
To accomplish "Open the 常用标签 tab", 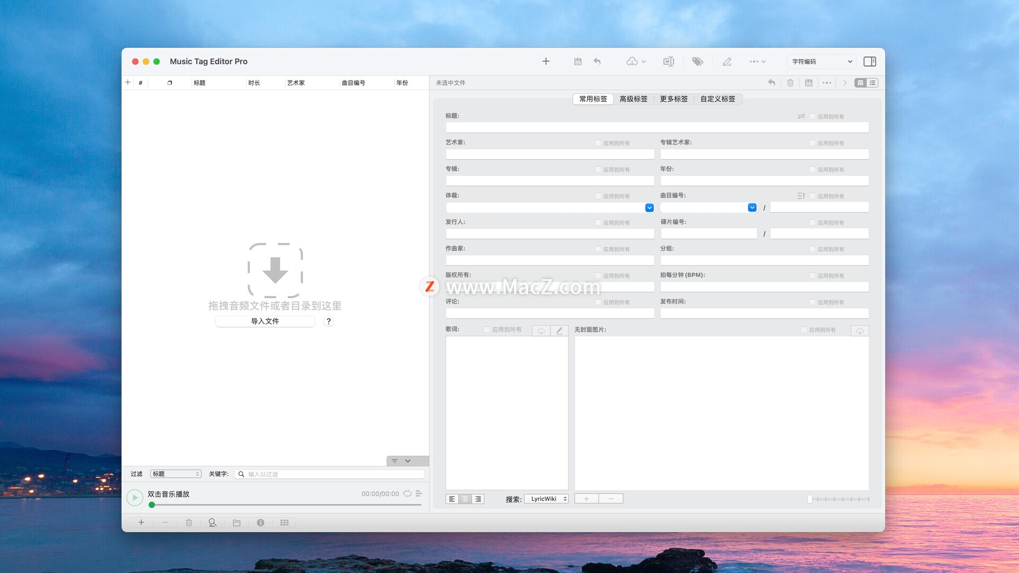I will (x=593, y=99).
